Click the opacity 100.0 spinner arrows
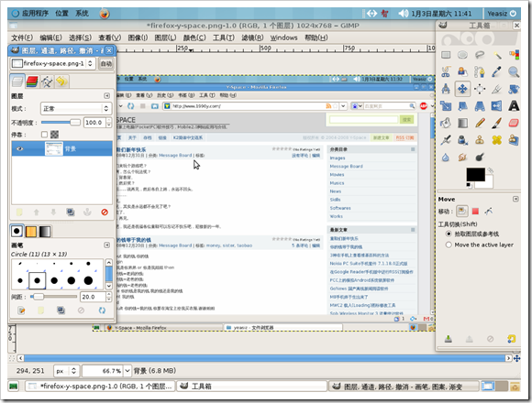This screenshot has height=403, width=532. (108, 122)
